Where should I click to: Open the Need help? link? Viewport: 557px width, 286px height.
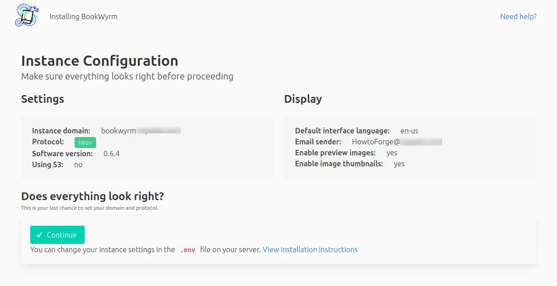coord(518,16)
